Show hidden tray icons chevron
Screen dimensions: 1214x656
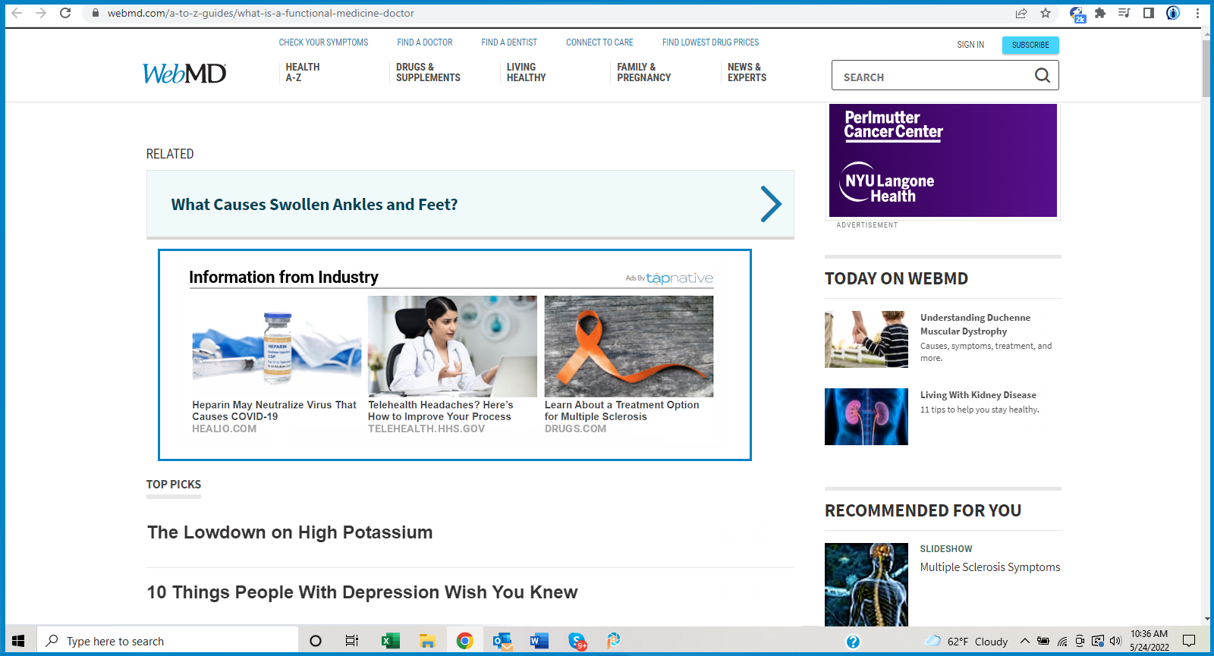click(x=1024, y=641)
